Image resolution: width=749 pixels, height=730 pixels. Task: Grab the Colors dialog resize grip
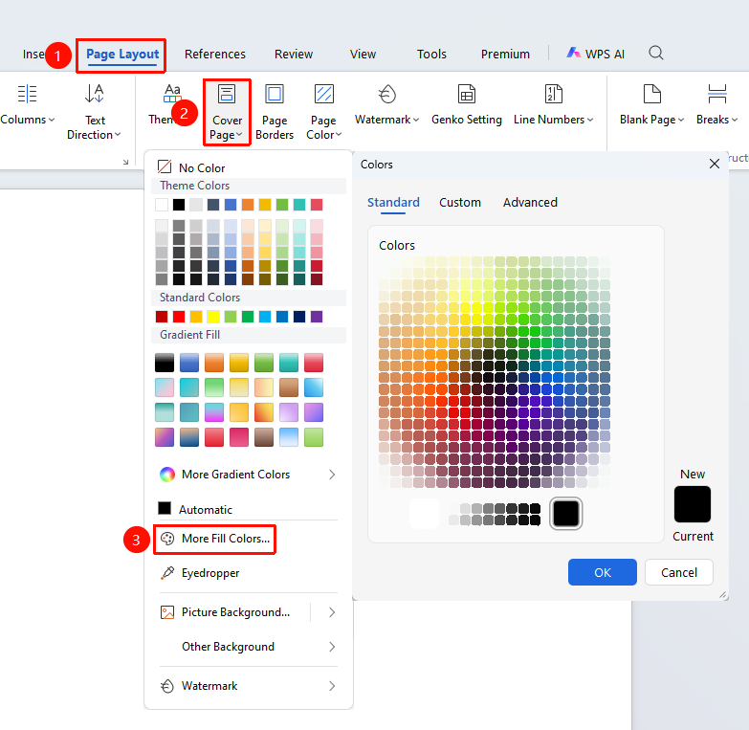point(723,595)
